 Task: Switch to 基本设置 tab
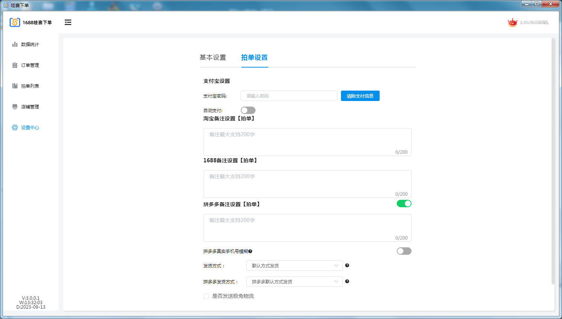pos(213,58)
